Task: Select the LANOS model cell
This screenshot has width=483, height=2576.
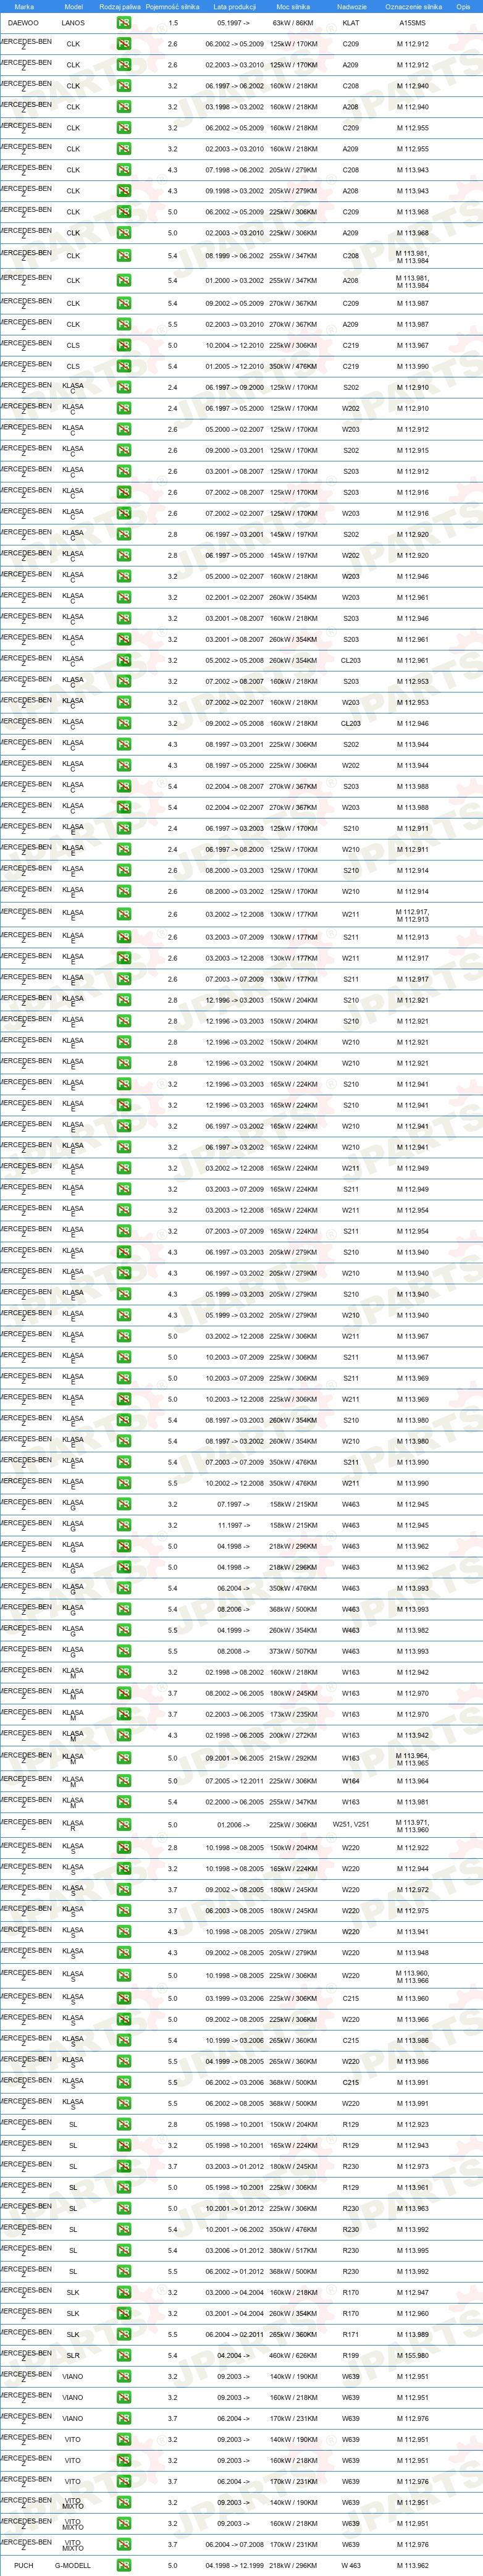Action: point(73,22)
